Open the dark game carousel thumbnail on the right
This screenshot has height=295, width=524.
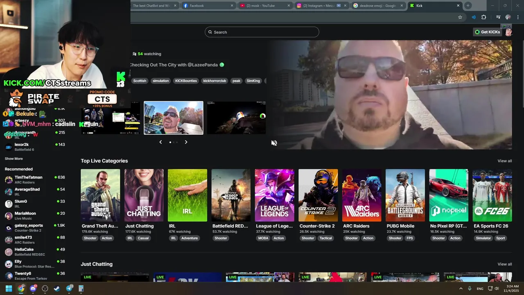coord(236,118)
